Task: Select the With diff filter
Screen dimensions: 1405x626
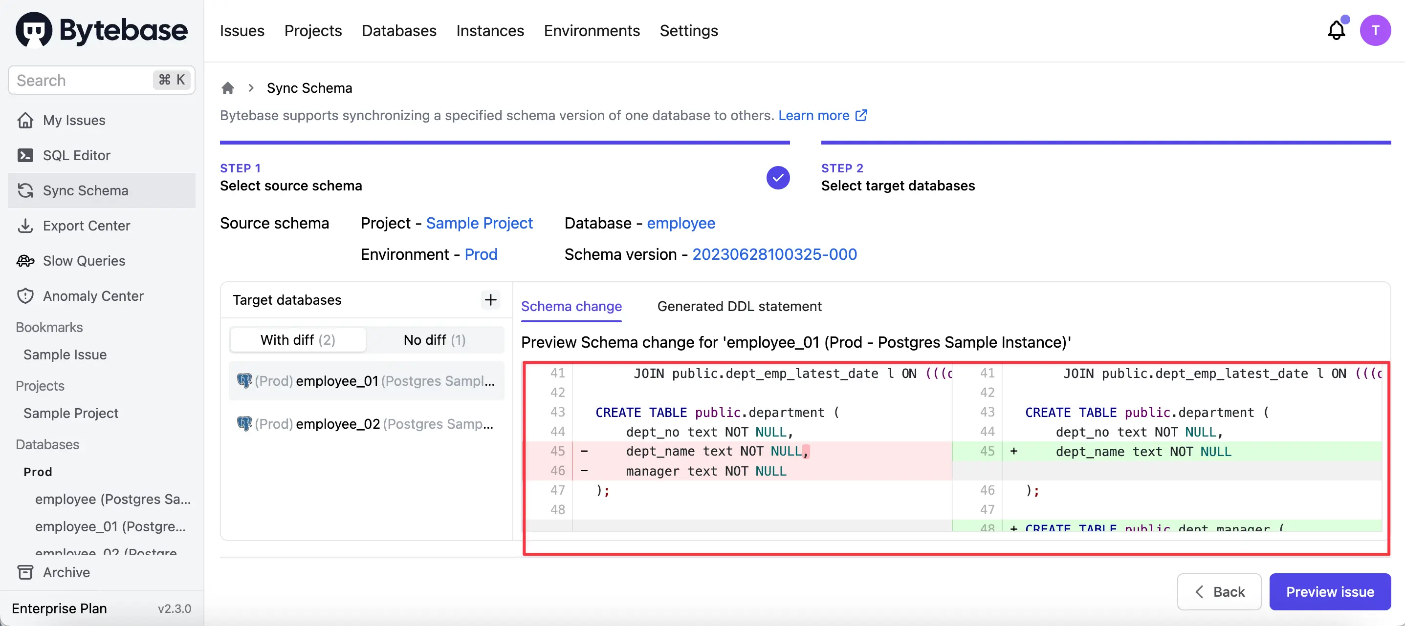Action: coord(297,339)
